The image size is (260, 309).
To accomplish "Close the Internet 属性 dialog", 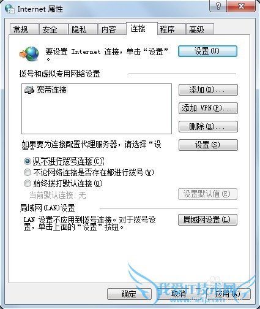I will [241, 6].
